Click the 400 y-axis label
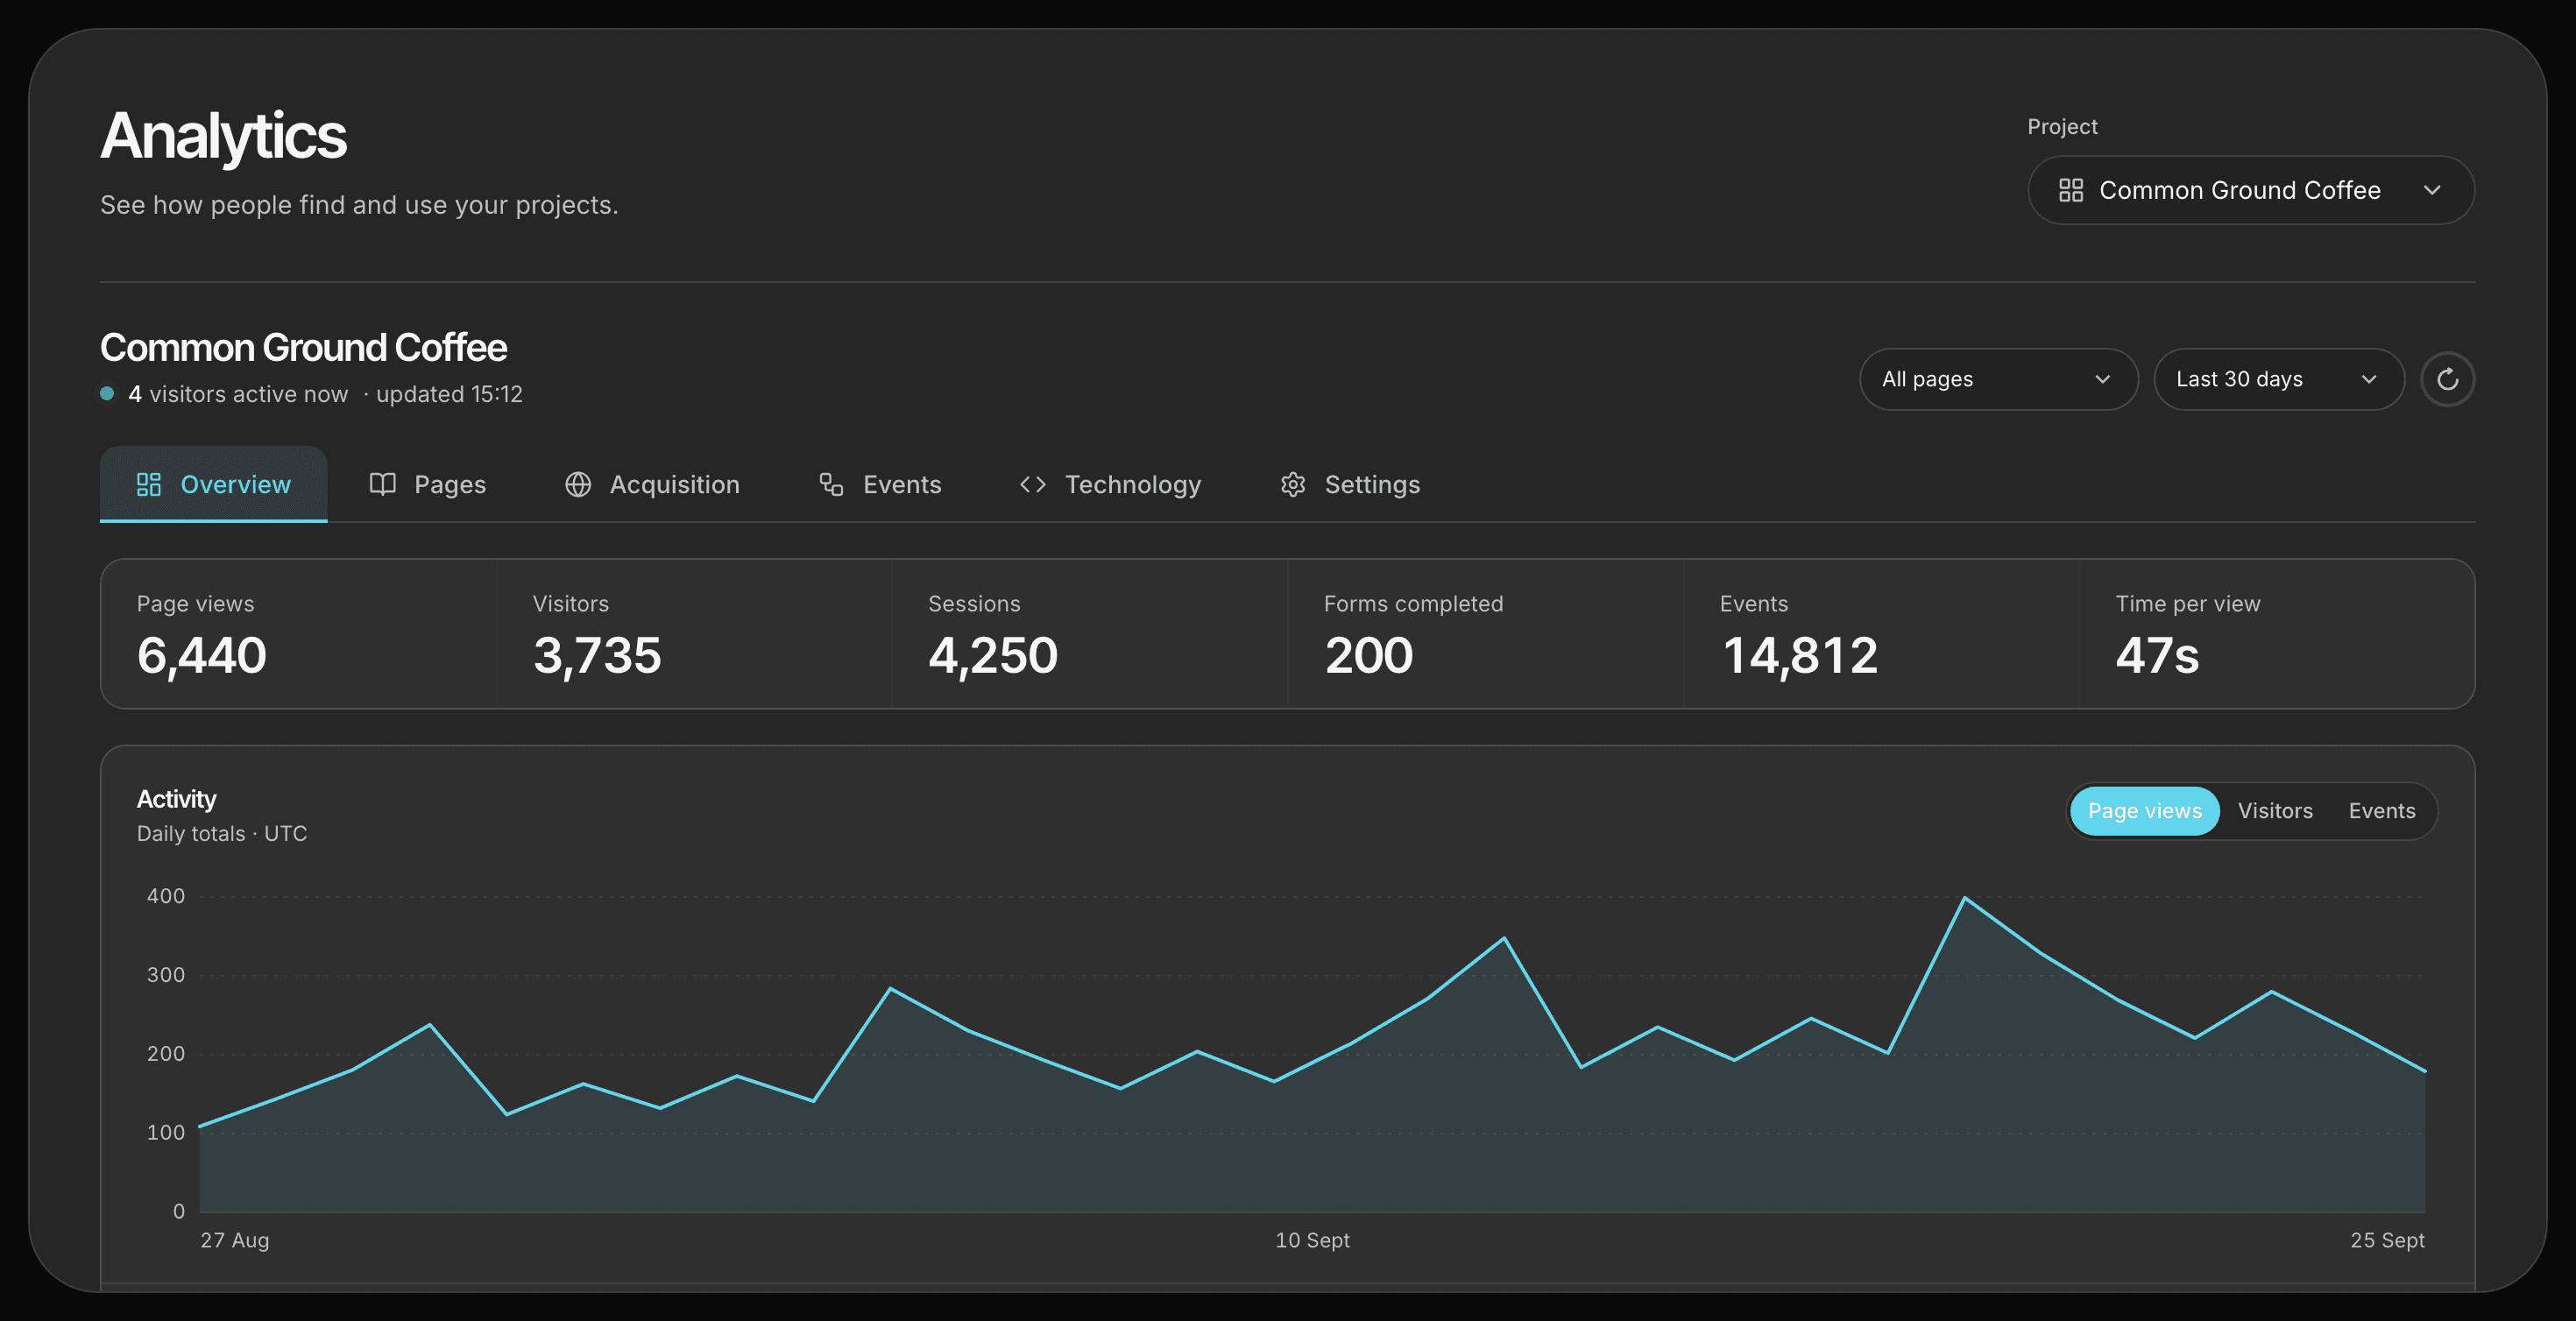The image size is (2576, 1321). [x=166, y=896]
